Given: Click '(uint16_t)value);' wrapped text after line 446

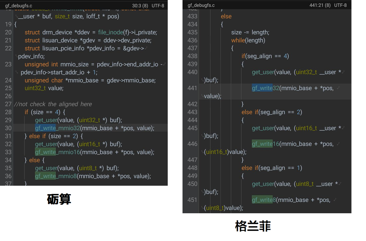Looking at the screenshot, I should tap(225, 152).
